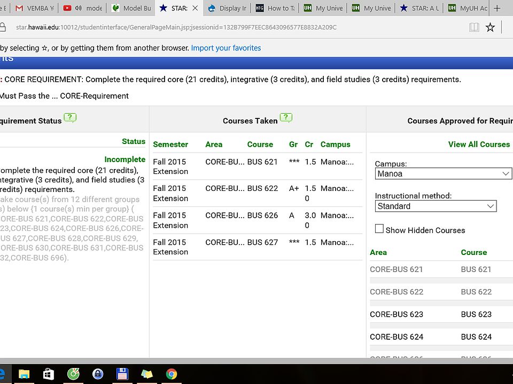The image size is (513, 384).
Task: Click floppy disk save taskbar icon
Action: (122, 374)
